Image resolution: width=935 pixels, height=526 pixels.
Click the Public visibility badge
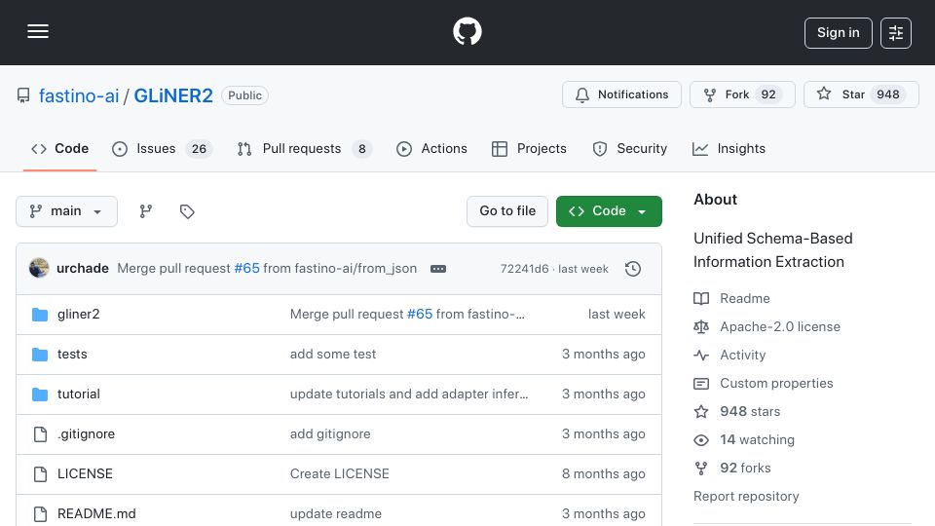245,95
